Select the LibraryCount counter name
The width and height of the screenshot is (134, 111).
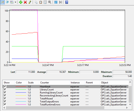coord(47,90)
